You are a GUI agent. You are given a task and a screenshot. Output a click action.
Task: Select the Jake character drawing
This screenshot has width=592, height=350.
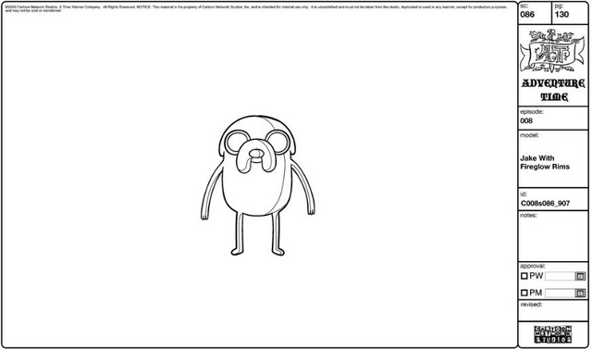257,185
